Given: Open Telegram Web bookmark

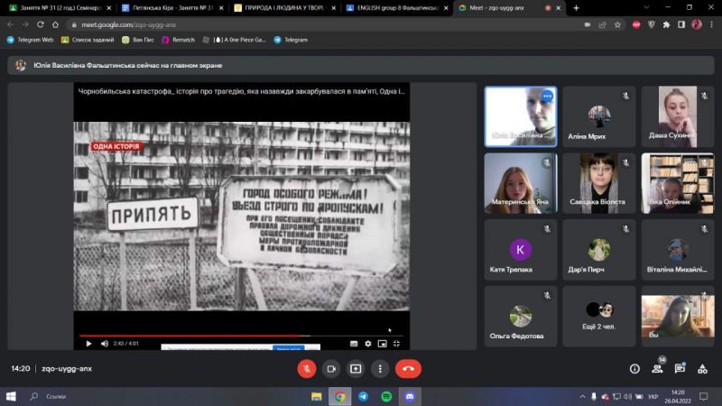Looking at the screenshot, I should coord(31,40).
